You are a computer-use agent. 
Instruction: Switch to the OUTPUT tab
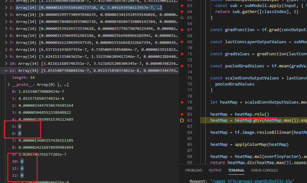click(x=215, y=170)
